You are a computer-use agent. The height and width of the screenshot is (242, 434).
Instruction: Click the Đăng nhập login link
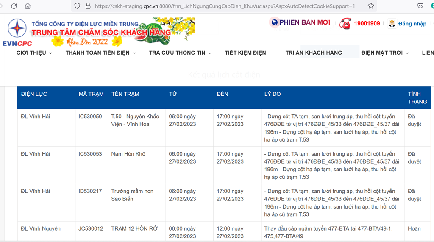pos(412,24)
